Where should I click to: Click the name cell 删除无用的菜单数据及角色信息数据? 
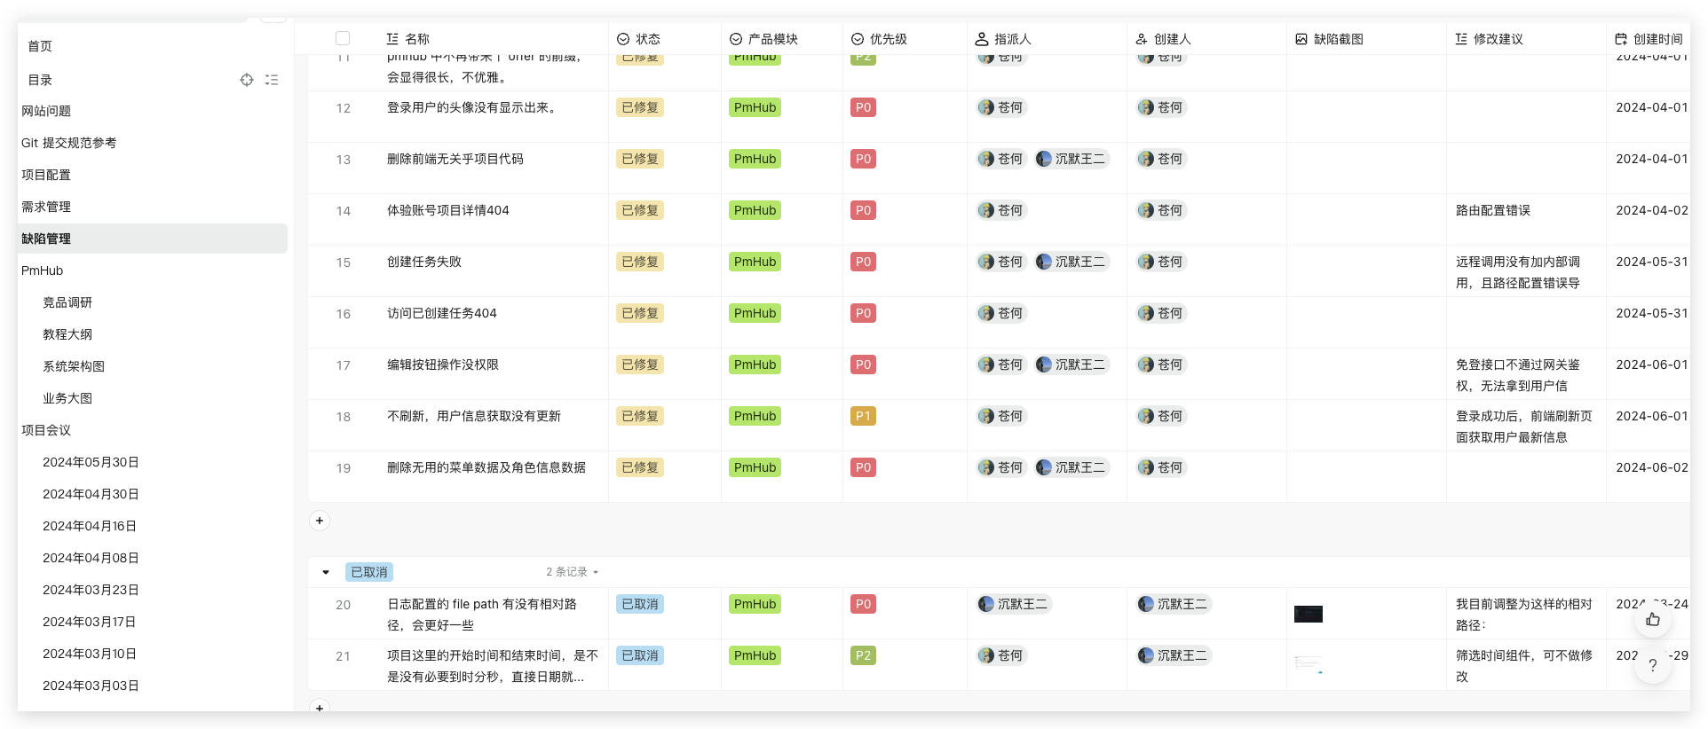pyautogui.click(x=486, y=467)
